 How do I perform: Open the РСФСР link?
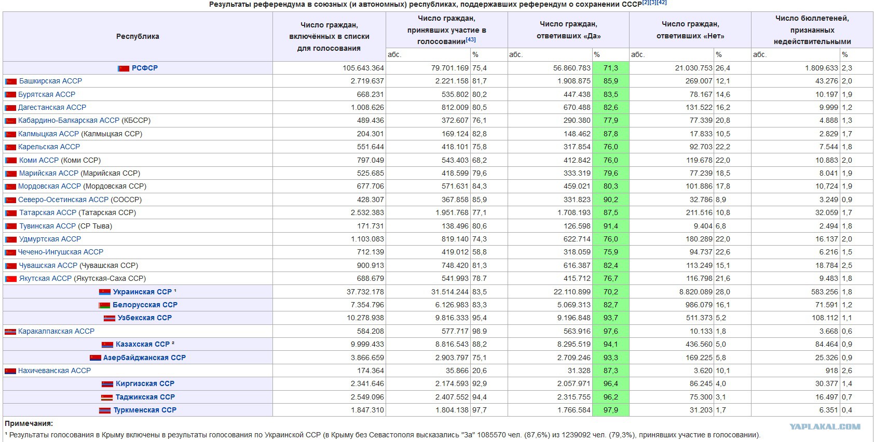point(145,68)
